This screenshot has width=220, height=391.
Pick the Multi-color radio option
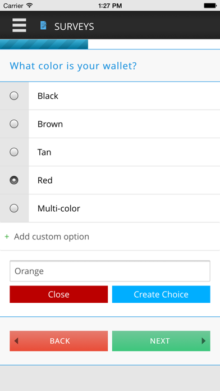14,208
